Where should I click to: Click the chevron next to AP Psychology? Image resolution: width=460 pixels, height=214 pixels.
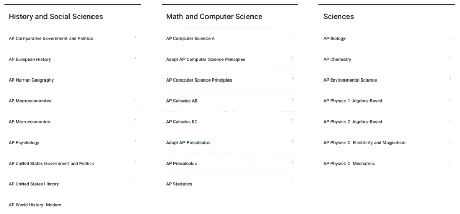[135, 141]
